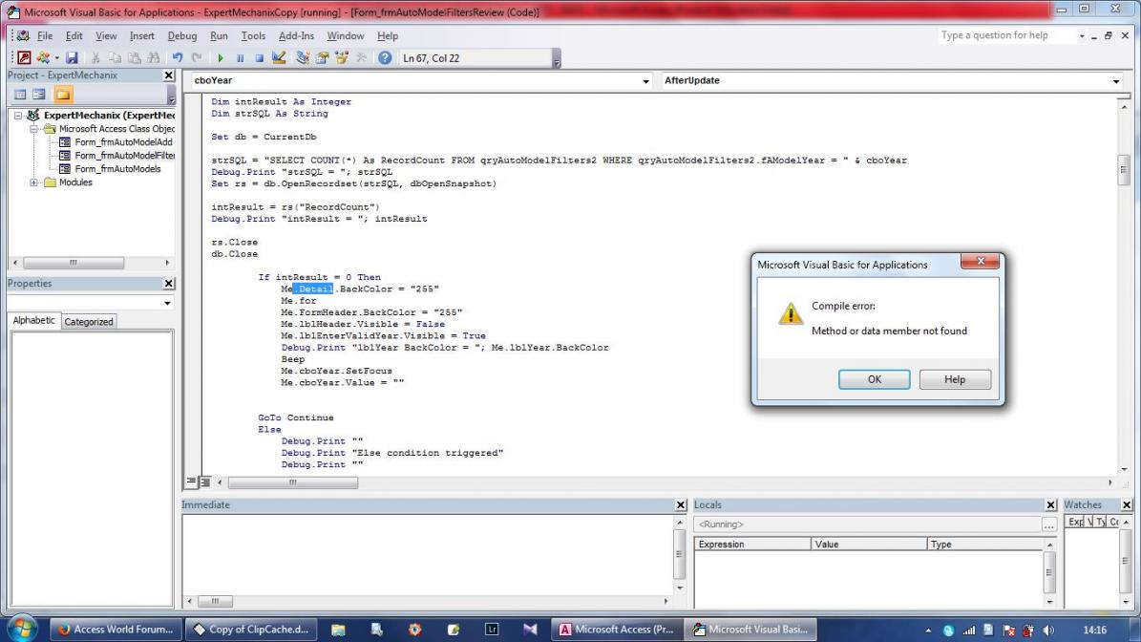
Task: Undo the last edit
Action: tap(177, 58)
